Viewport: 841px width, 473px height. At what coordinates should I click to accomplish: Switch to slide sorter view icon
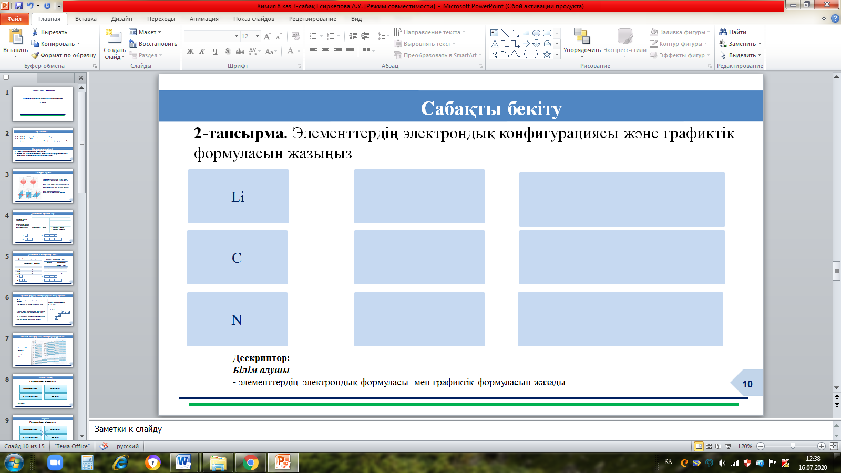click(x=709, y=446)
